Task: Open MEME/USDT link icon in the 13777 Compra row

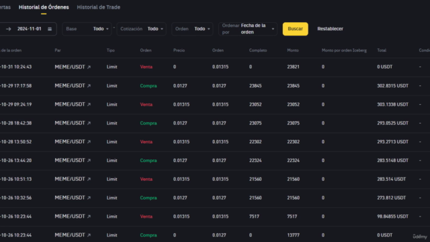Action: pos(89,235)
